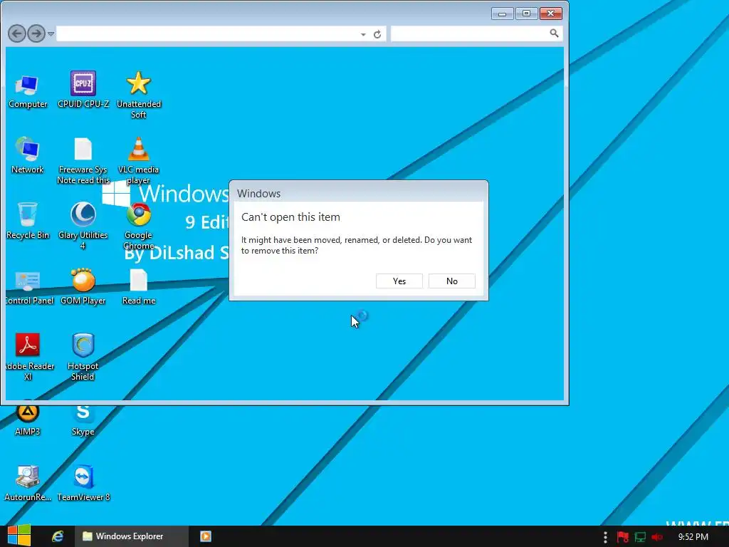Launch VLC media player icon

click(139, 161)
